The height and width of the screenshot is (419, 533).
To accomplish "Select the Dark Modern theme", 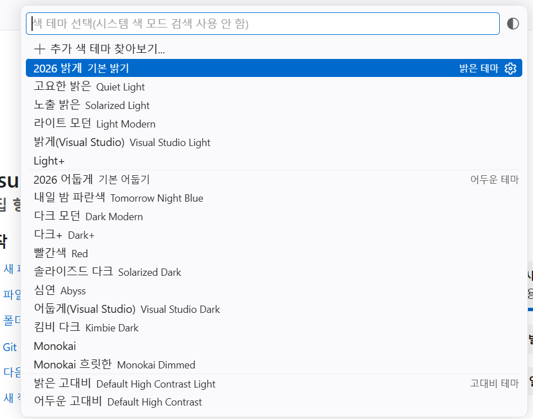I will pyautogui.click(x=274, y=216).
